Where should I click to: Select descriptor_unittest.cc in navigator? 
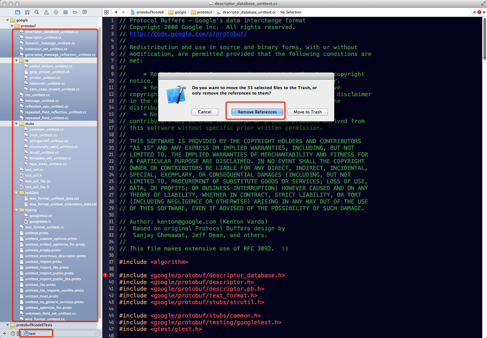43,37
